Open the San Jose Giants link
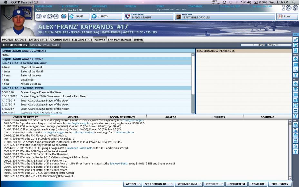Viewport: 299px width, 187px height. pos(119,163)
